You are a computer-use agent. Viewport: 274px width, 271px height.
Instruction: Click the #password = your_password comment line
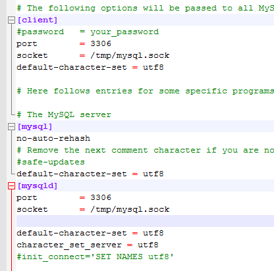[x=88, y=32]
